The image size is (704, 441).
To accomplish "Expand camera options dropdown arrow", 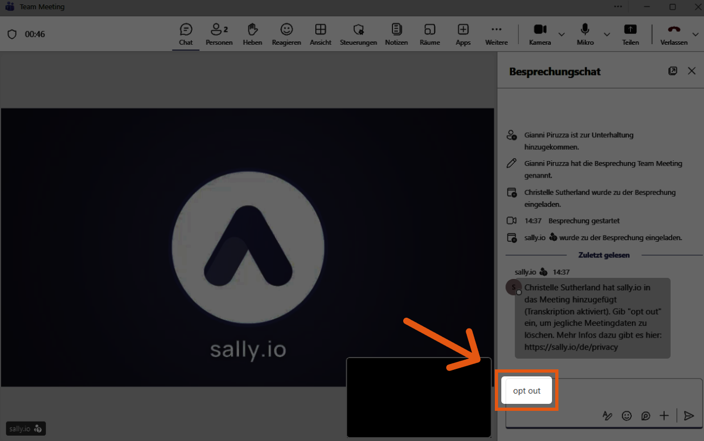I will tap(562, 34).
